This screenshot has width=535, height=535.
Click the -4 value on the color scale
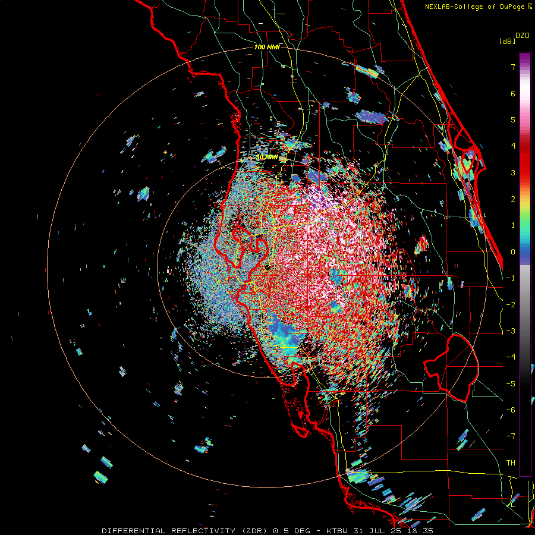[x=511, y=357]
